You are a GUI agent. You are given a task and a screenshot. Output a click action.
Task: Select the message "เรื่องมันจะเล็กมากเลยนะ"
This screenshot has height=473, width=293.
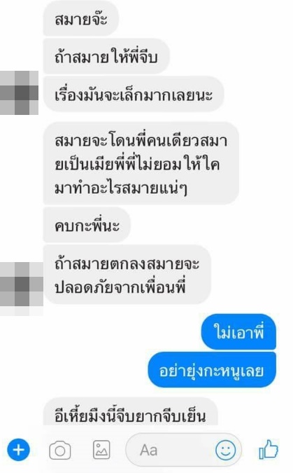(x=134, y=94)
